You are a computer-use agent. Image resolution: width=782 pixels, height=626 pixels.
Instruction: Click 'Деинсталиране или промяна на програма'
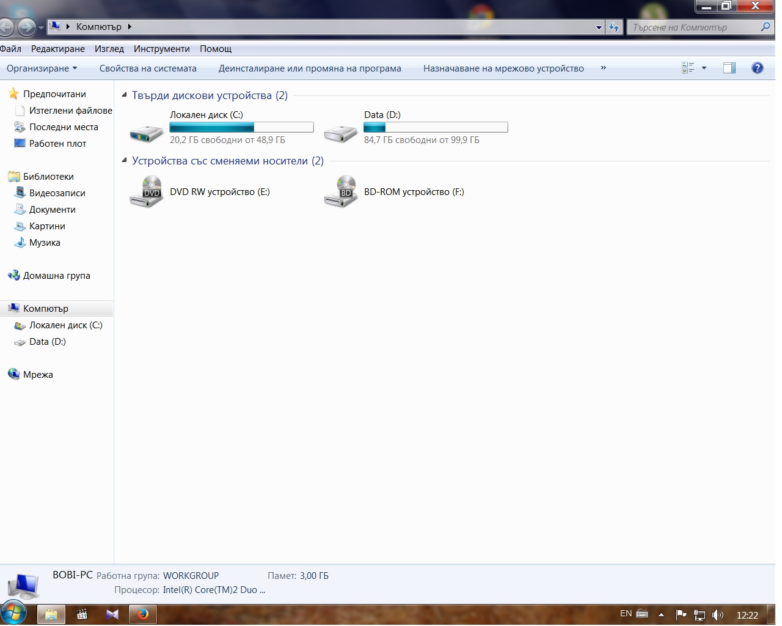coord(310,68)
